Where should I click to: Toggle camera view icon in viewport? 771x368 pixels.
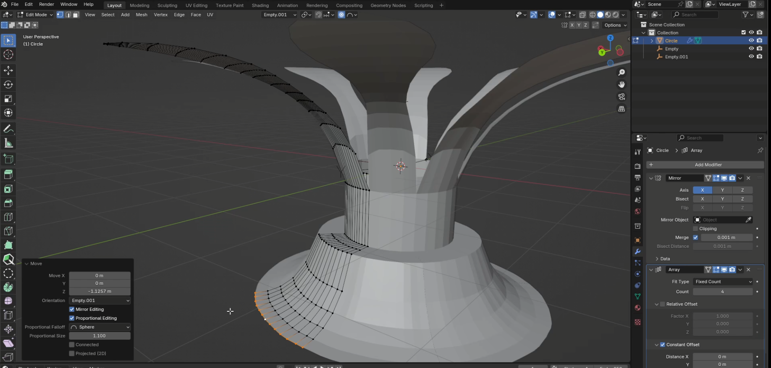[x=622, y=97]
